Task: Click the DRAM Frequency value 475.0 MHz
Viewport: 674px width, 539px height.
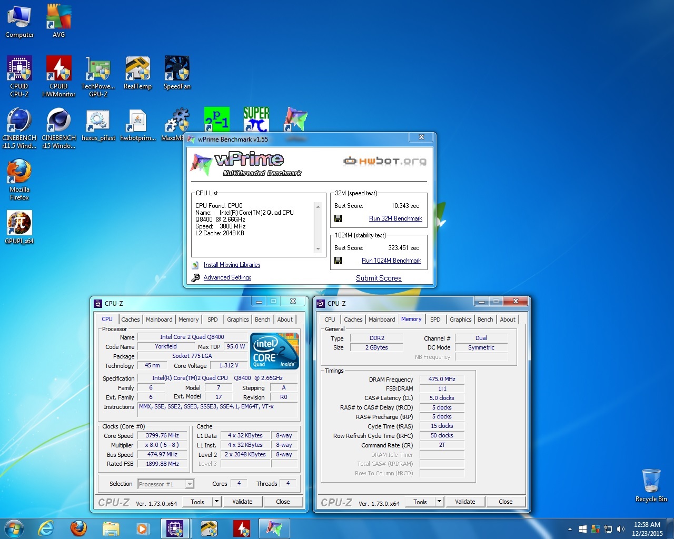Action: point(442,379)
